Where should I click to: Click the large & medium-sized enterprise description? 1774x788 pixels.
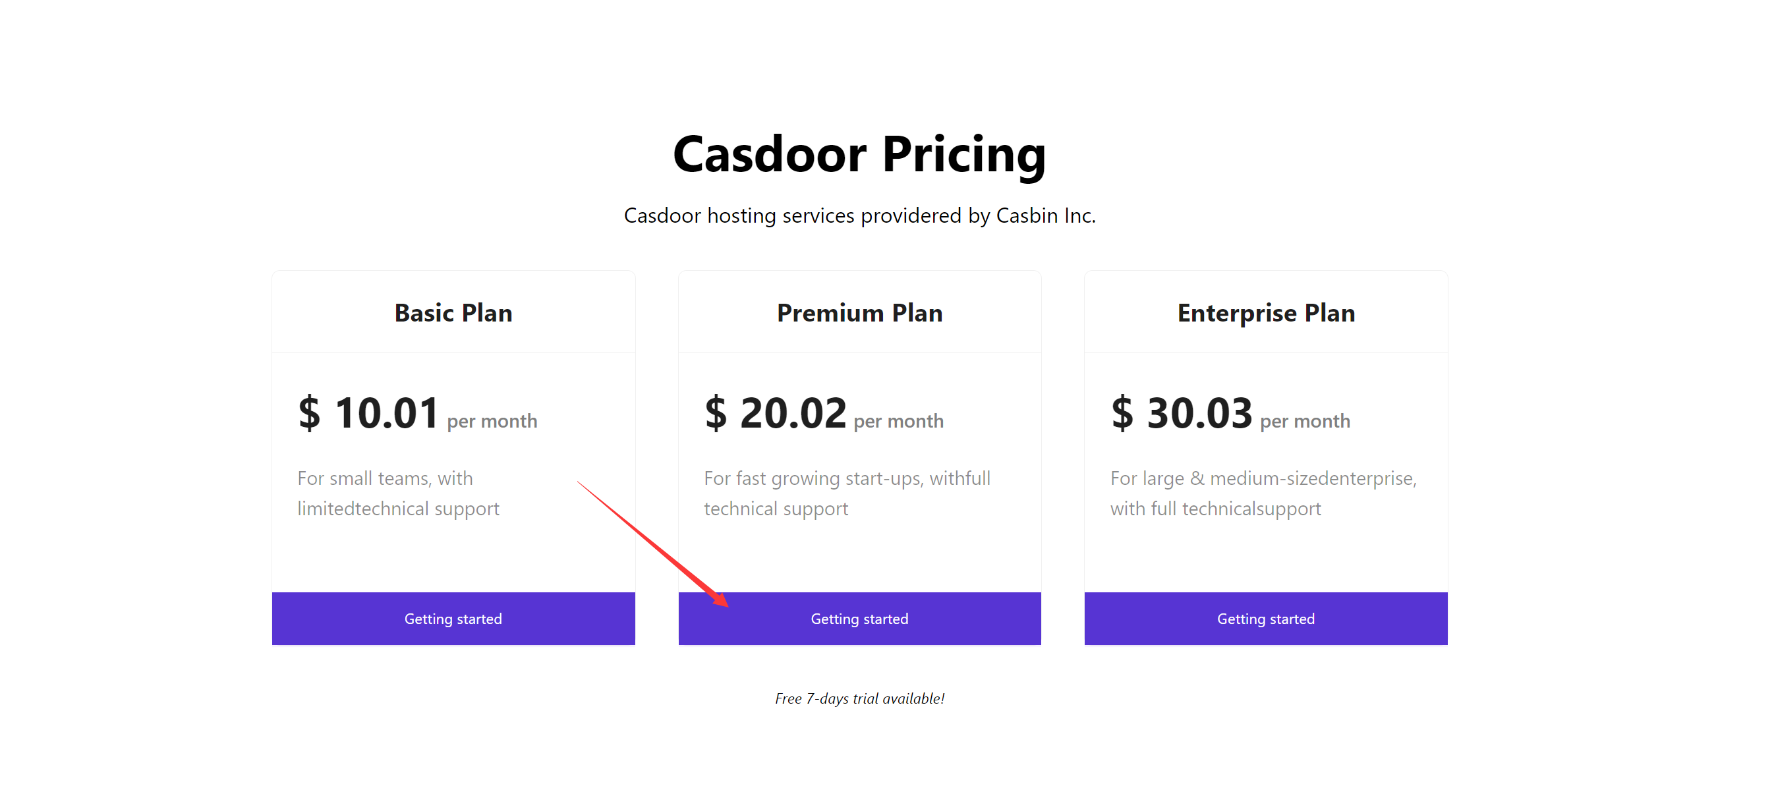pos(1263,493)
